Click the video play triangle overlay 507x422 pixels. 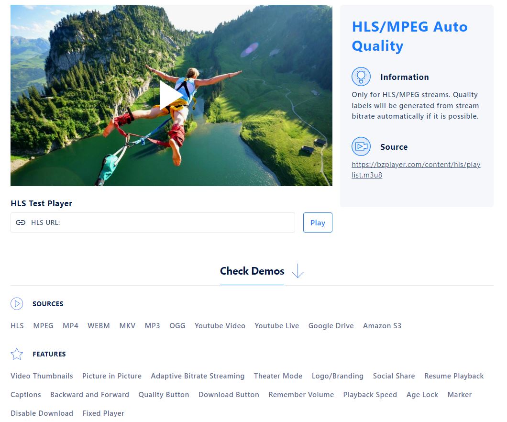[x=171, y=95]
